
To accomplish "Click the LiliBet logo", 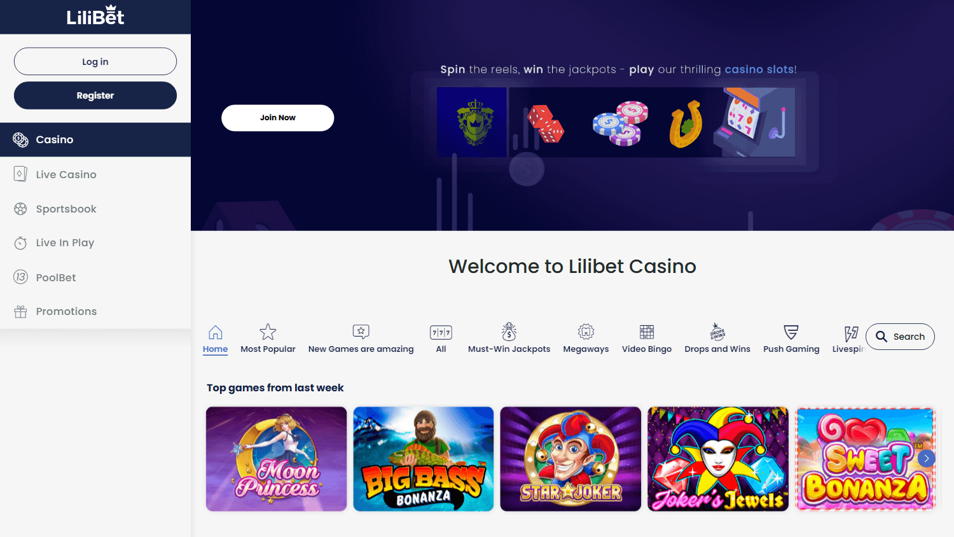I will pyautogui.click(x=95, y=16).
